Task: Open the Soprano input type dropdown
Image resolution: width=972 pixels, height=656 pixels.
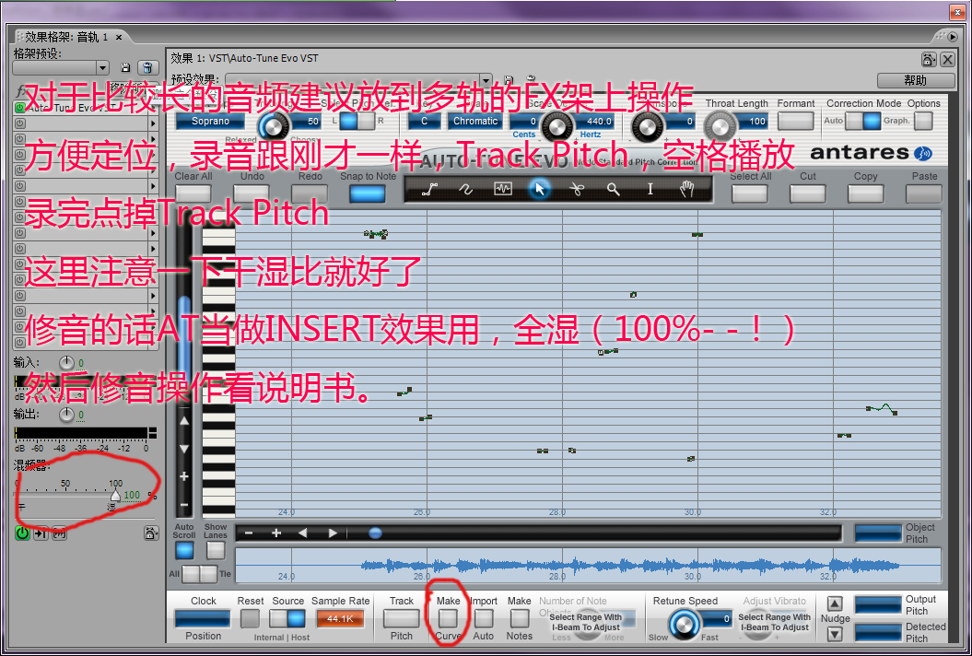Action: click(x=210, y=121)
